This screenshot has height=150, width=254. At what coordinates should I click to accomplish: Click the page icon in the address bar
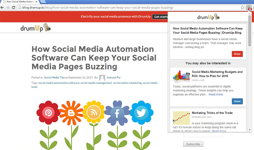pos(20,7)
